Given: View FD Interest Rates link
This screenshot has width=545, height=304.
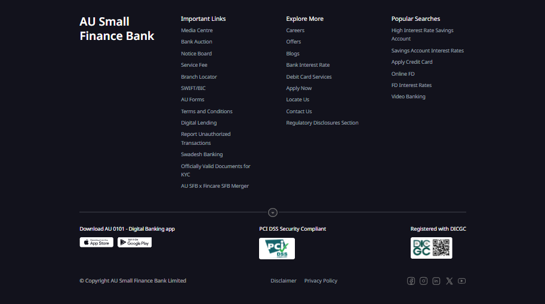Looking at the screenshot, I should point(411,85).
